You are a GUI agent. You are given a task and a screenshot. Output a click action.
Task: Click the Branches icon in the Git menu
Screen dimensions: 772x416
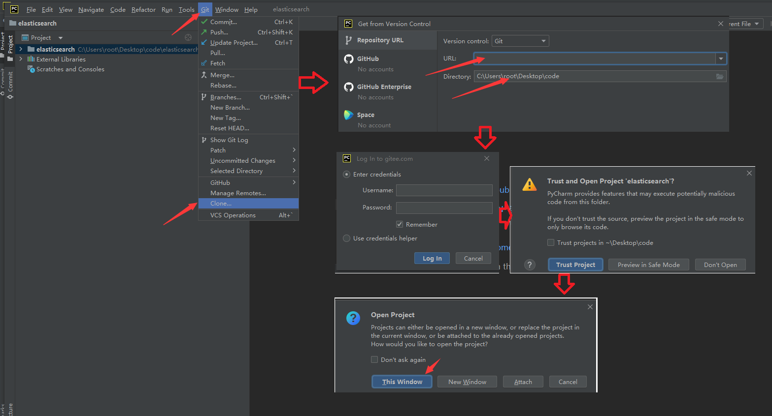pyautogui.click(x=204, y=97)
